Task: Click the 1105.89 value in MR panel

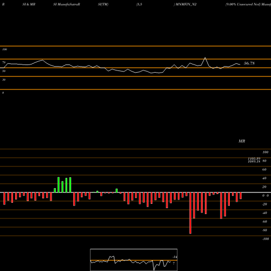Action: click(254, 158)
